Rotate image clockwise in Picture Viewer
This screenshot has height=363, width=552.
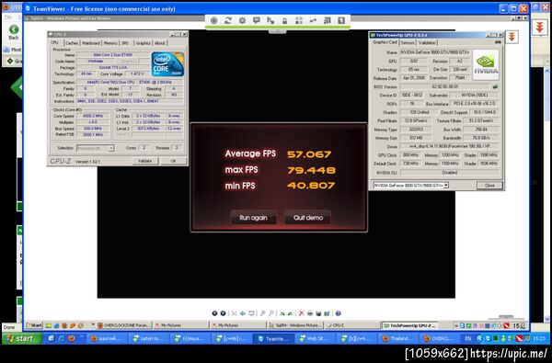point(282,313)
